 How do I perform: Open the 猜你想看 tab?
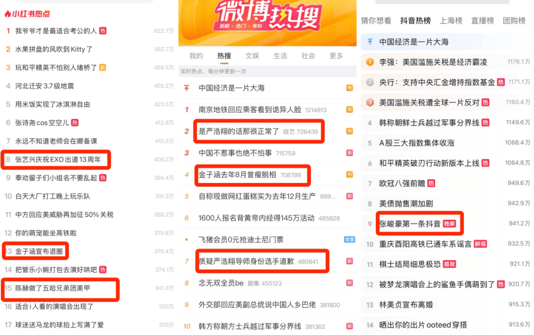click(x=376, y=21)
